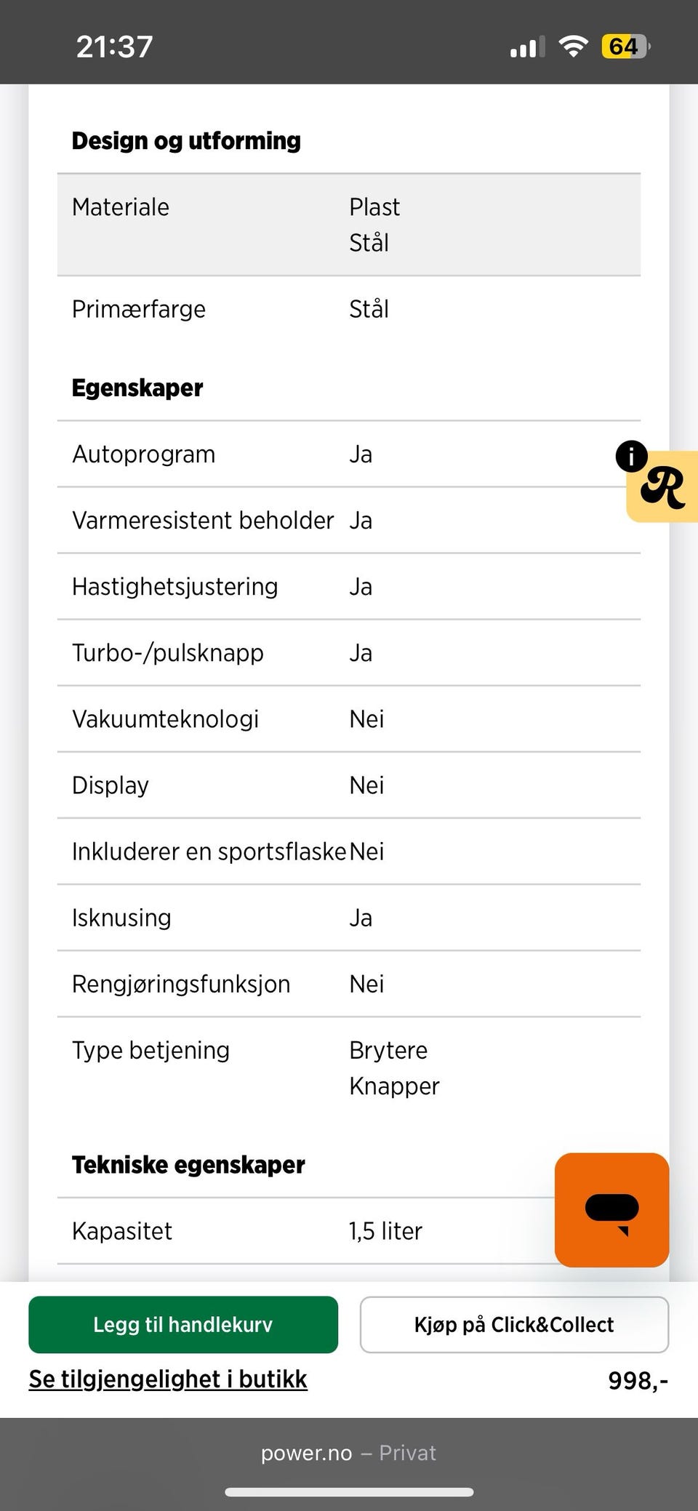Tap the Wi-Fi status icon
Screen dimensions: 698x1511
573,47
